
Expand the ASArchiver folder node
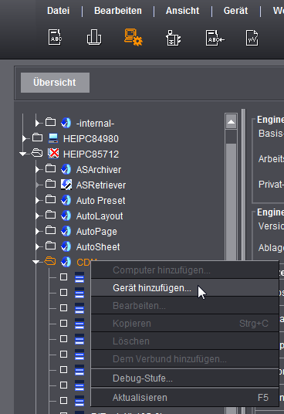(x=38, y=169)
